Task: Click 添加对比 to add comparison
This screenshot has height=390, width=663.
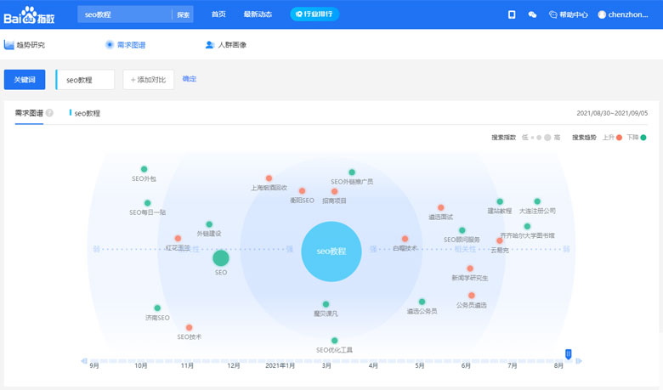Action: pyautogui.click(x=148, y=80)
